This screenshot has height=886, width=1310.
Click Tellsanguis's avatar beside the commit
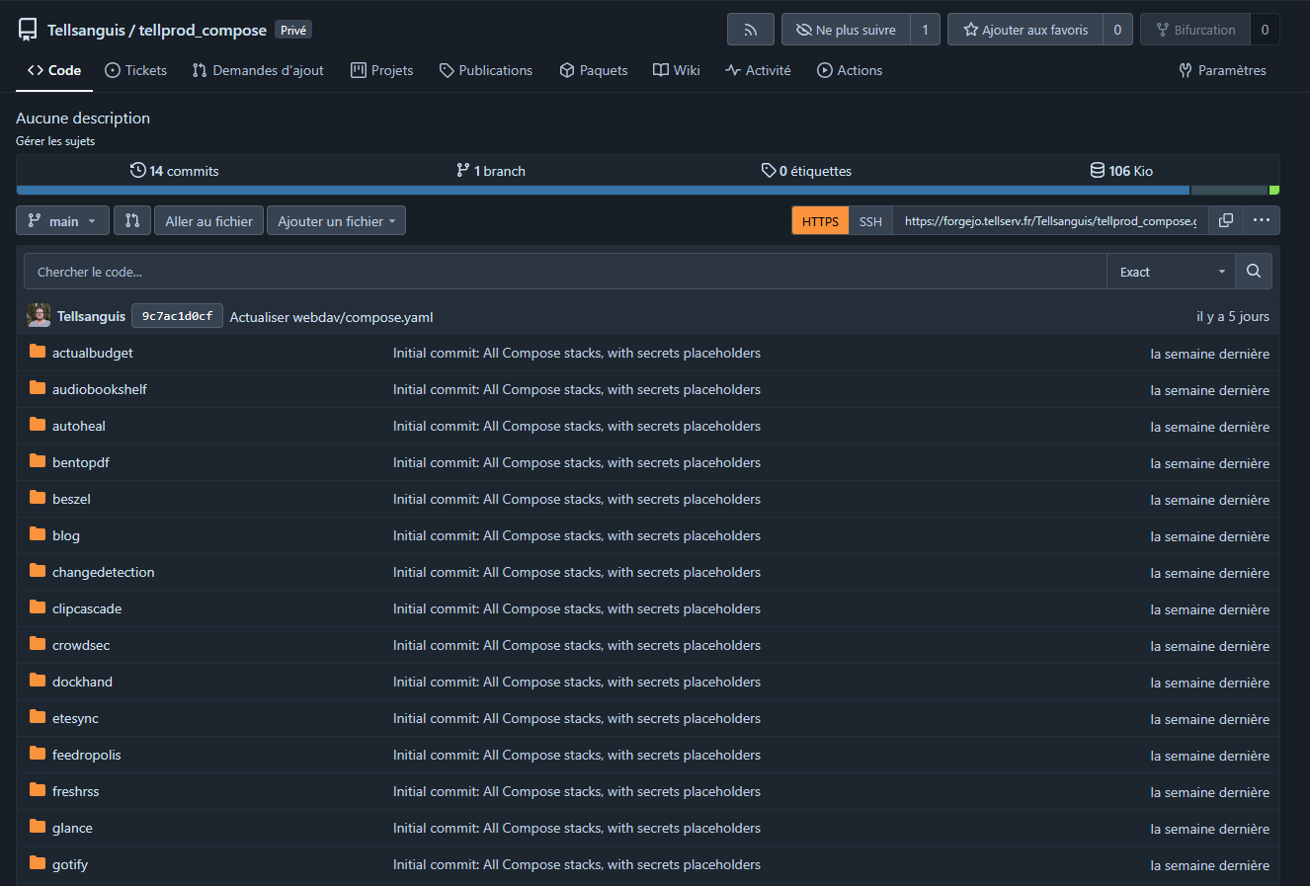[38, 314]
